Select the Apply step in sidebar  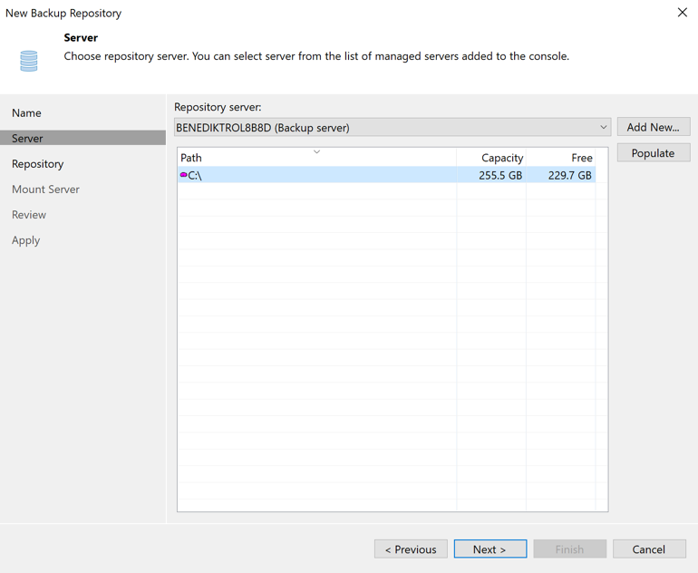pyautogui.click(x=25, y=240)
